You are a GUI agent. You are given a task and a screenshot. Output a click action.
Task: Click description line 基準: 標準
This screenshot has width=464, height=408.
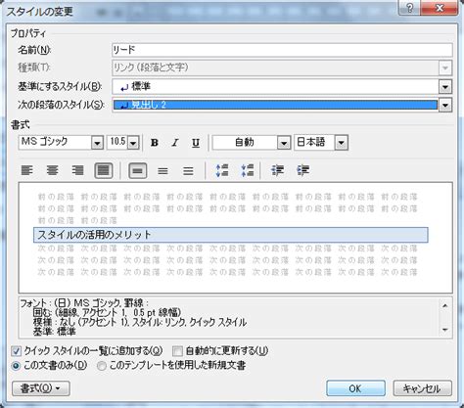tap(54, 332)
